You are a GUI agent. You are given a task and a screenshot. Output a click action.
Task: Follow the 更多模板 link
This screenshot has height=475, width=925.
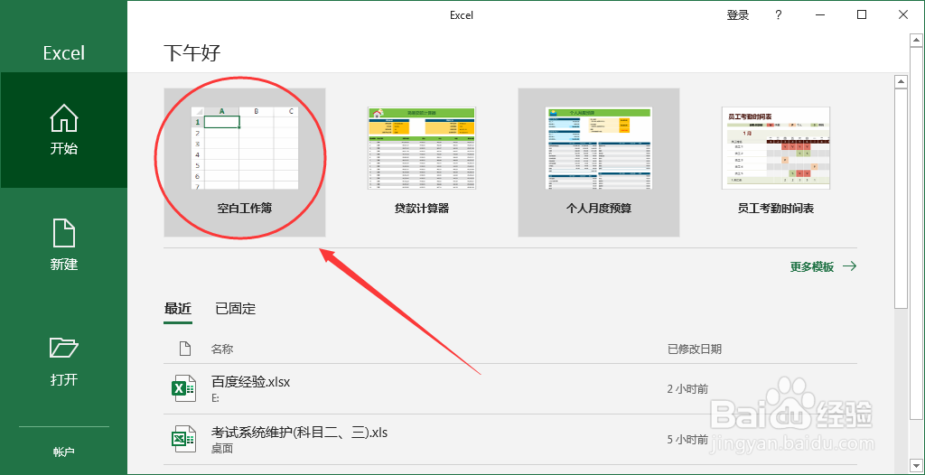(823, 266)
